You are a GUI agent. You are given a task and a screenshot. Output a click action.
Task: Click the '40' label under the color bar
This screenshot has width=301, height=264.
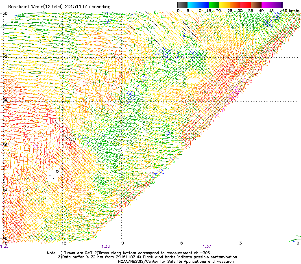click(261, 11)
